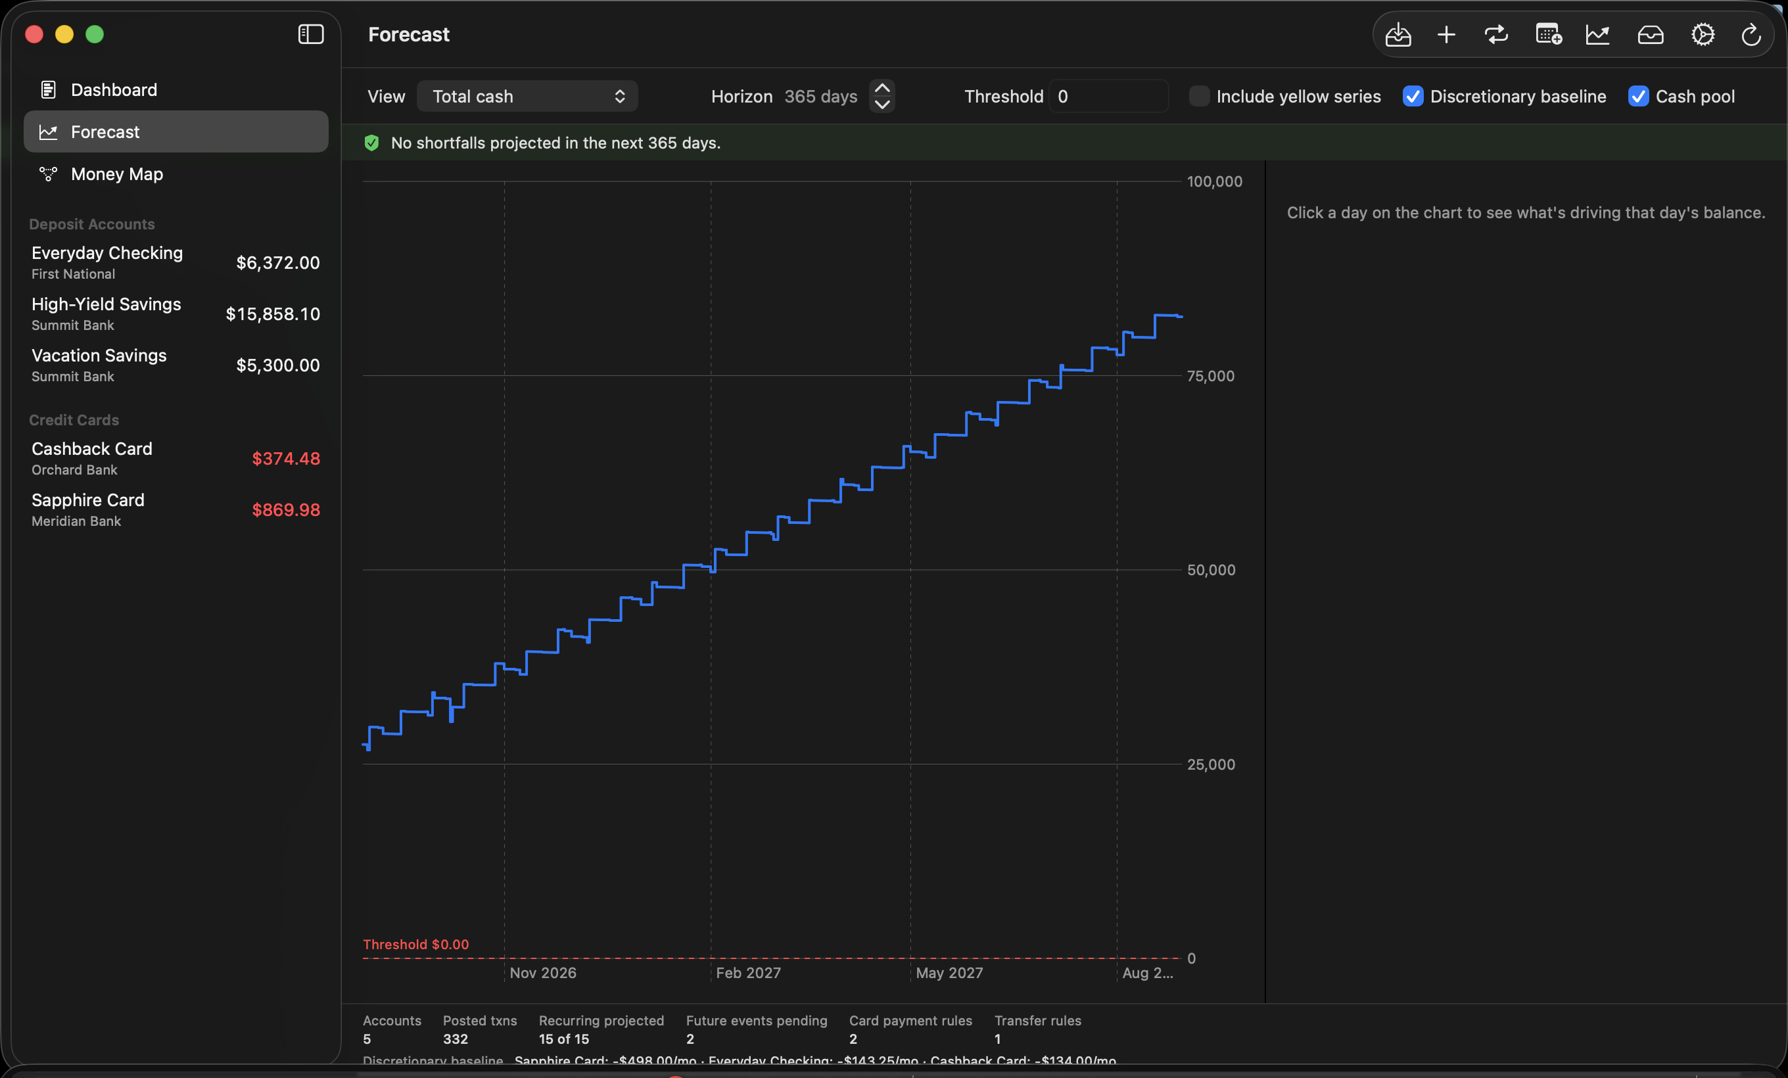
Task: Decrease Horizon days with down stepper arrow
Action: (x=882, y=105)
